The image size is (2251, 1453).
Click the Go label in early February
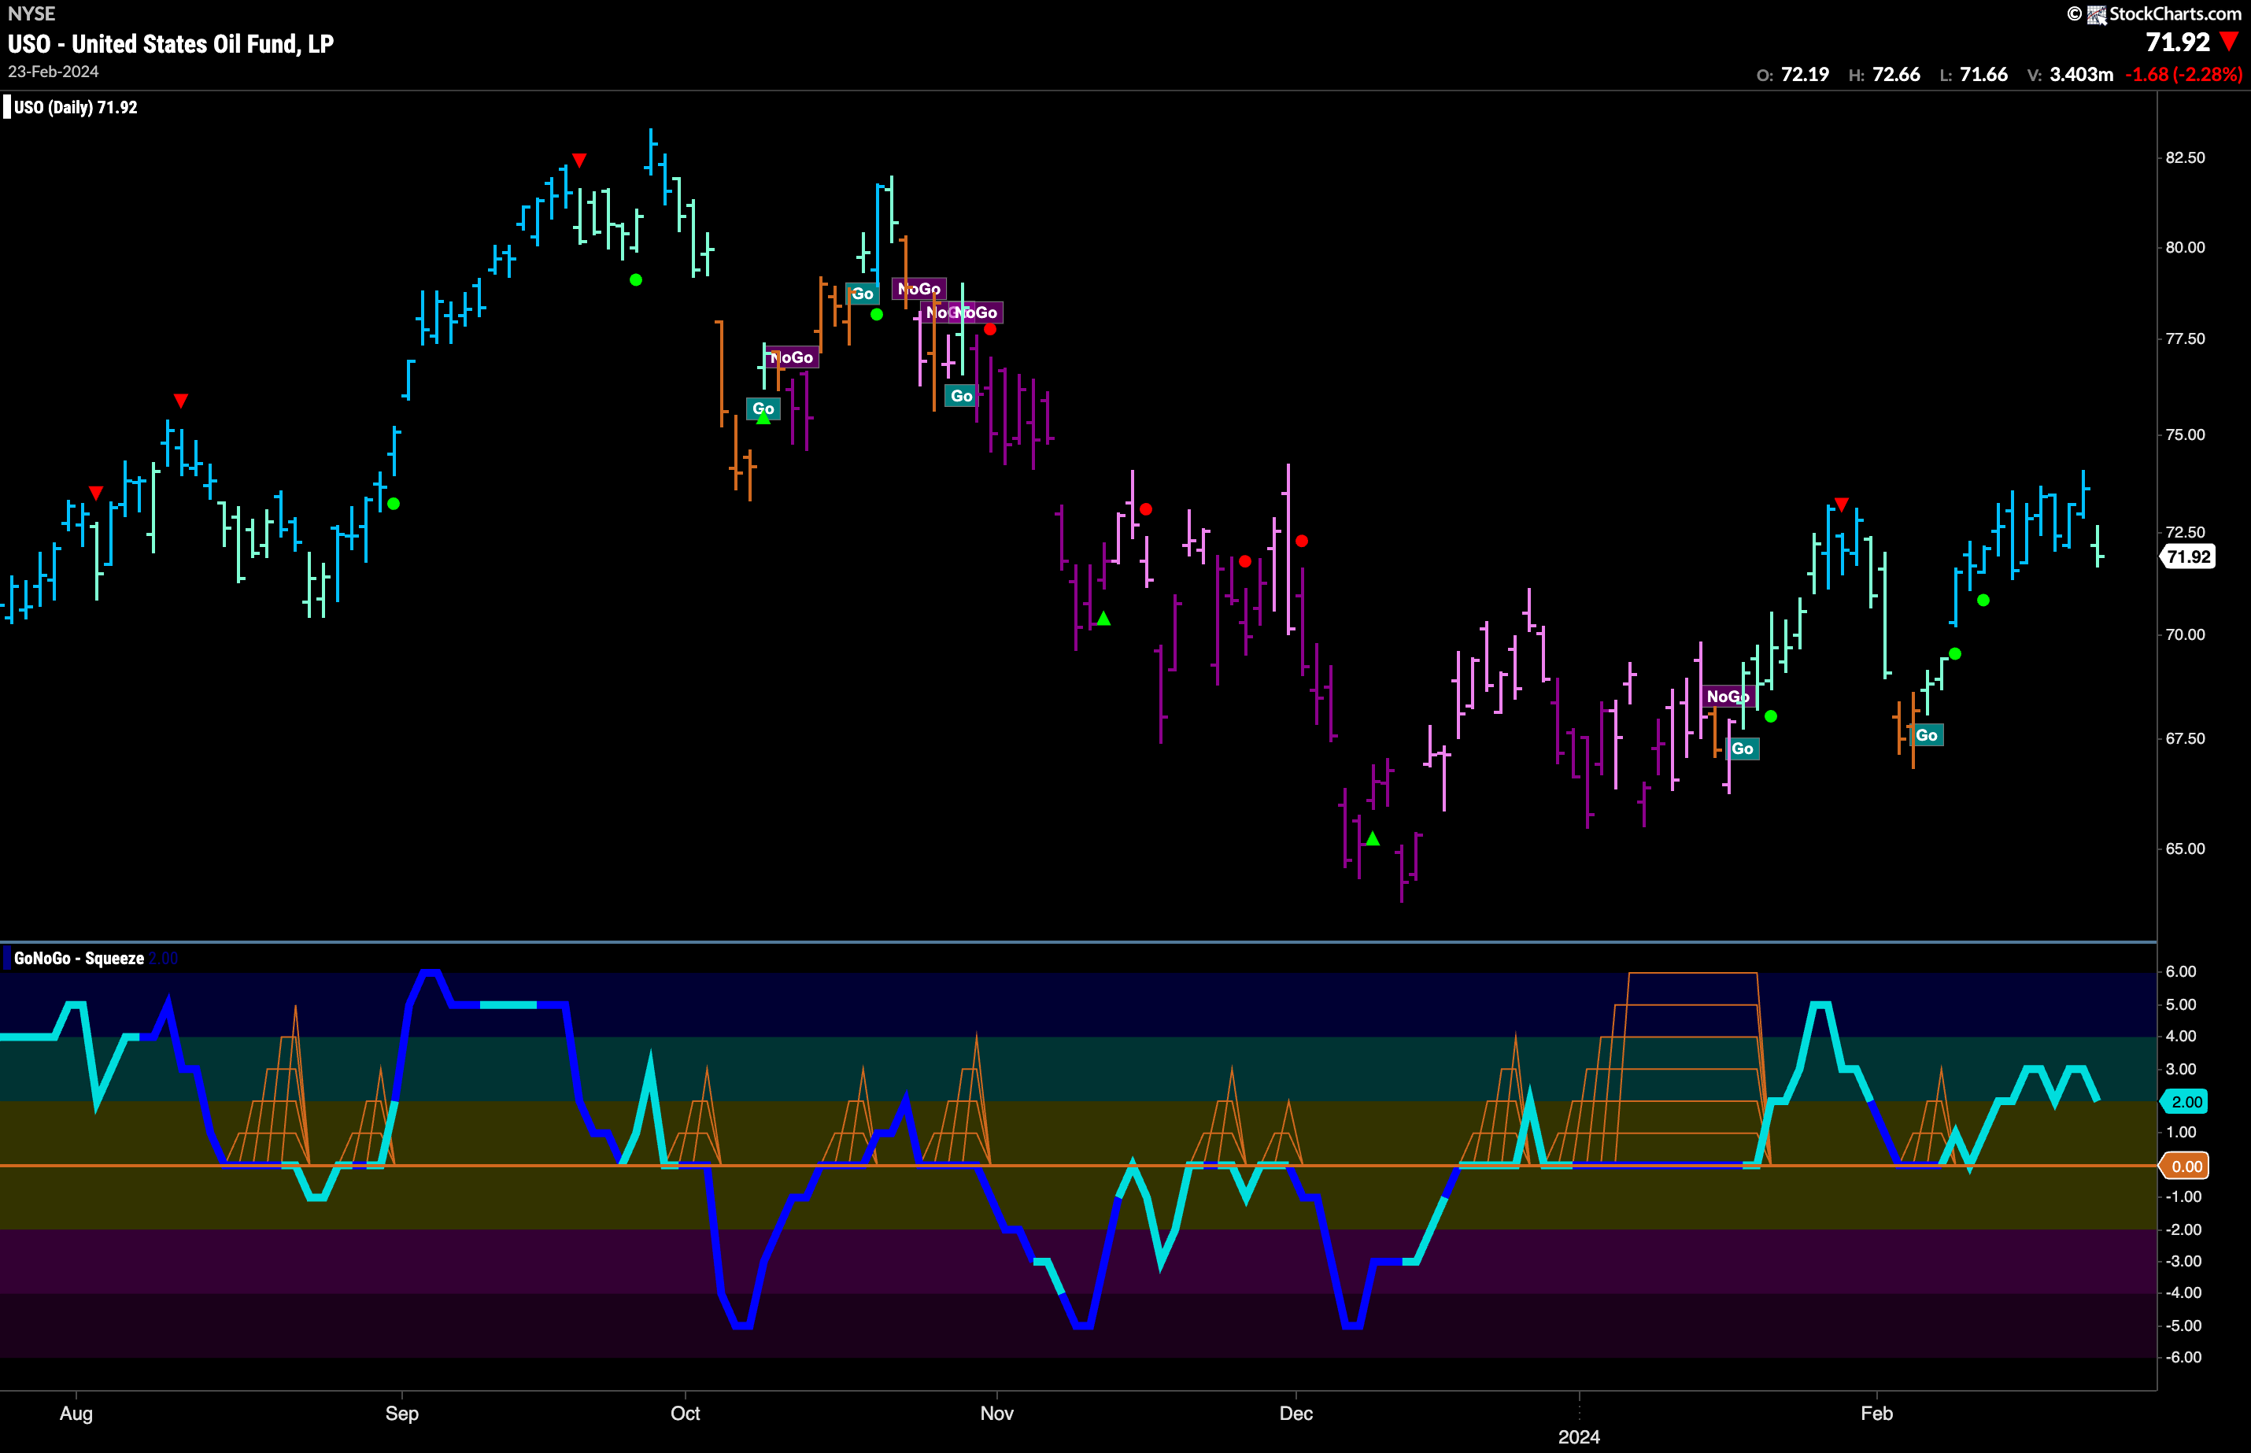click(x=1927, y=736)
